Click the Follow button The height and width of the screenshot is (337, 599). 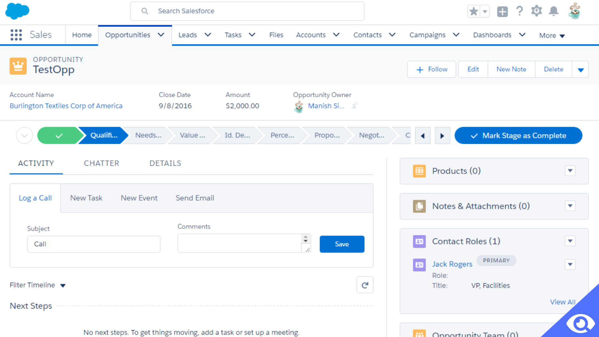(x=431, y=69)
